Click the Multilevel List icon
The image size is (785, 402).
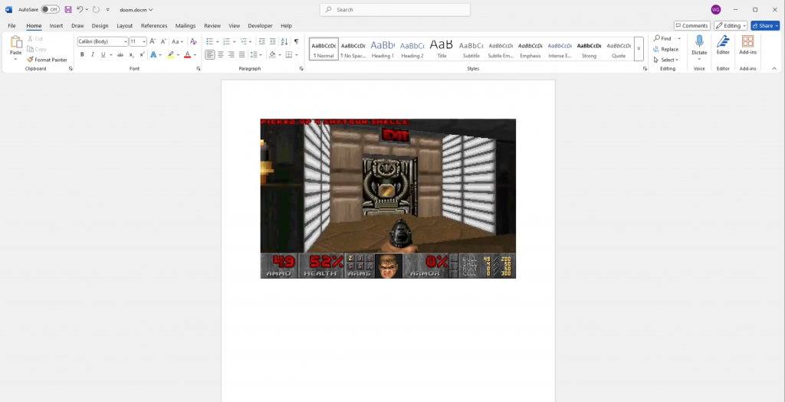point(243,41)
